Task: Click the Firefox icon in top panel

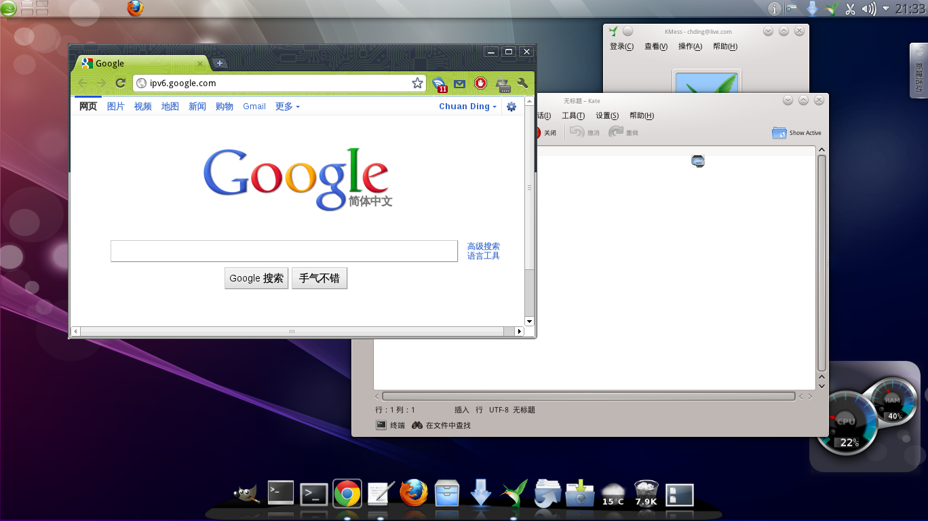Action: pyautogui.click(x=136, y=8)
